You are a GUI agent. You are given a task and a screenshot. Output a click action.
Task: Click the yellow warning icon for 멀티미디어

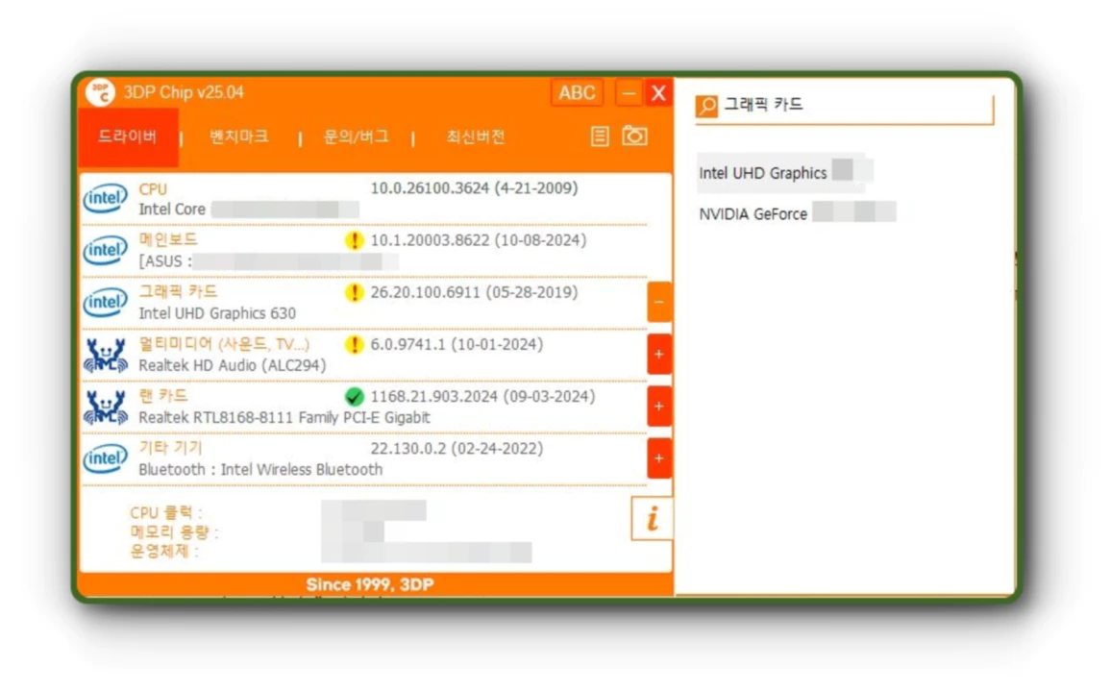click(355, 345)
